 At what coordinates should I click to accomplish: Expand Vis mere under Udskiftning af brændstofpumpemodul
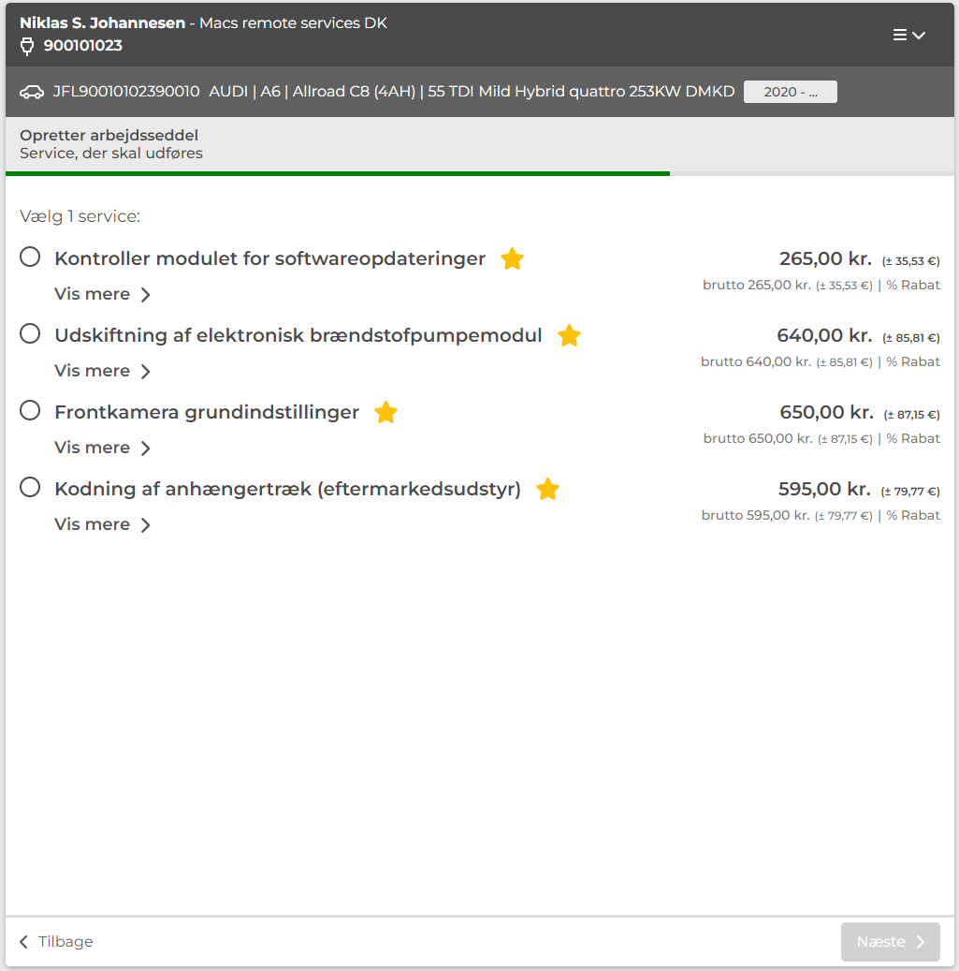coord(103,371)
